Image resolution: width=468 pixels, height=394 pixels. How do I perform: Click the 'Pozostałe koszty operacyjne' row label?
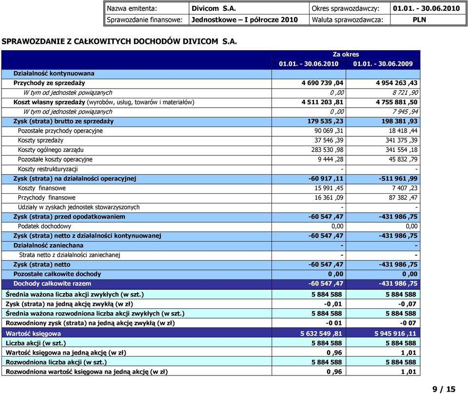(x=55, y=160)
